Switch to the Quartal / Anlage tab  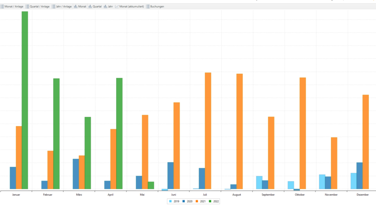[x=38, y=7]
